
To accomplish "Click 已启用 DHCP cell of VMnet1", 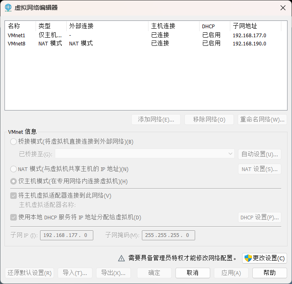I will (x=211, y=35).
